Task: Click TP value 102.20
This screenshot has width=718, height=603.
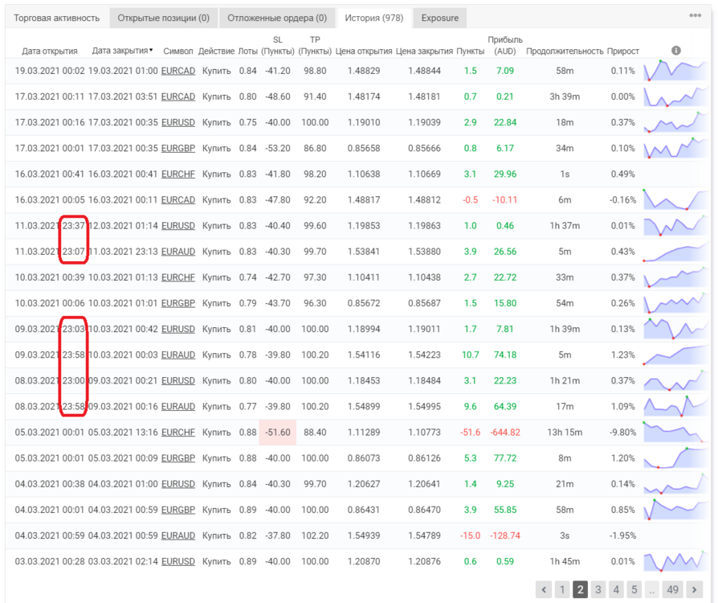Action: [x=315, y=535]
